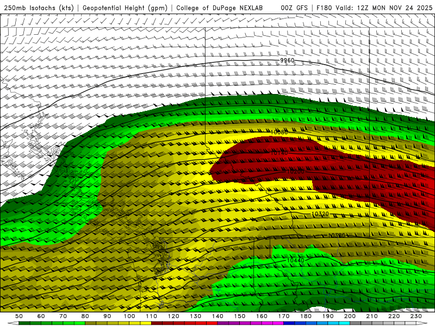Click the 100 value on the color scale
The height and width of the screenshot is (326, 435).
point(129,316)
